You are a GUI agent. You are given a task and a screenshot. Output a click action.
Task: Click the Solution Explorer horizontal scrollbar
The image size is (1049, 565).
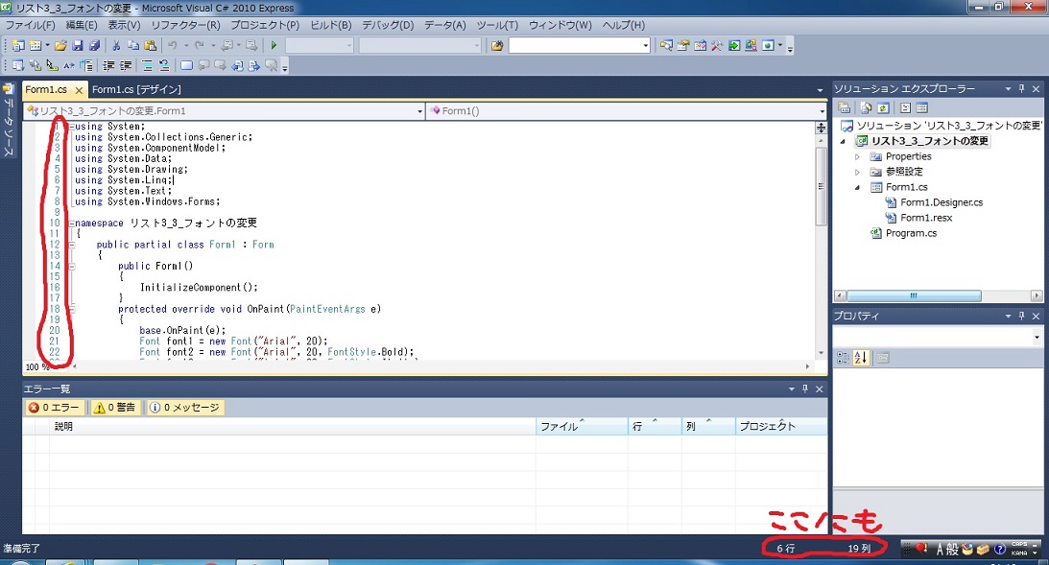939,295
